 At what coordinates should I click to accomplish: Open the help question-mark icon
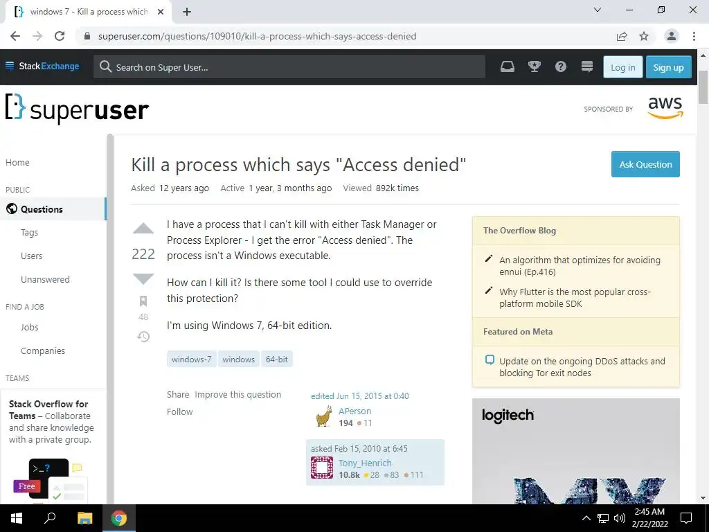pos(561,67)
